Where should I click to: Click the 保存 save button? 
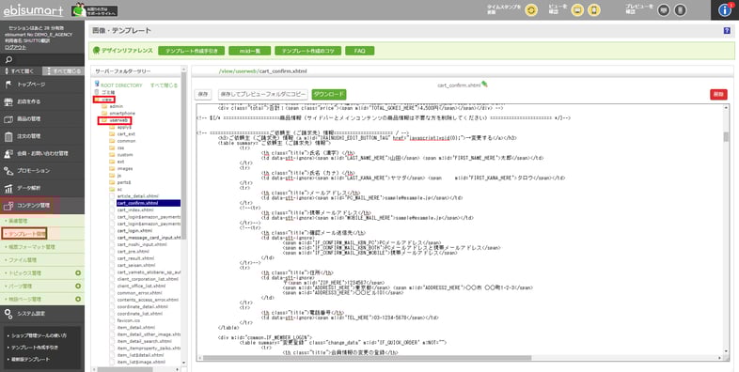tap(203, 95)
